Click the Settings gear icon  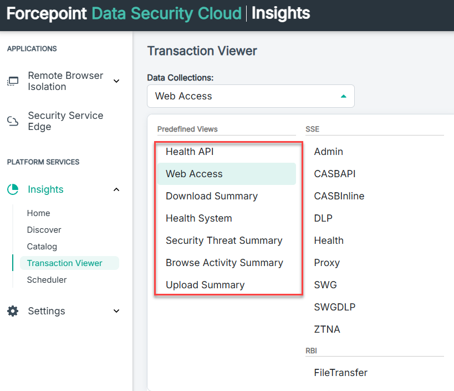tap(13, 311)
